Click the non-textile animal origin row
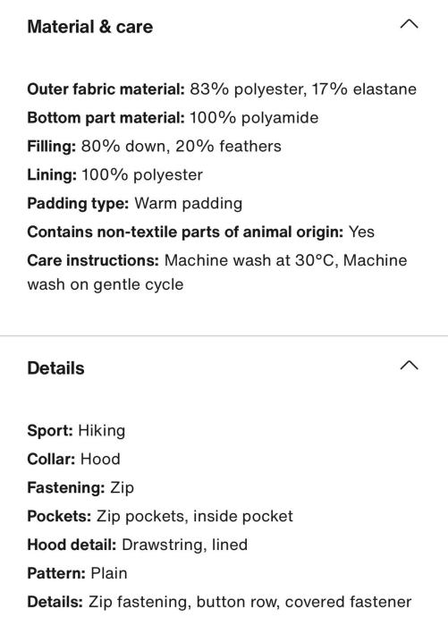The height and width of the screenshot is (617, 448). point(200,232)
